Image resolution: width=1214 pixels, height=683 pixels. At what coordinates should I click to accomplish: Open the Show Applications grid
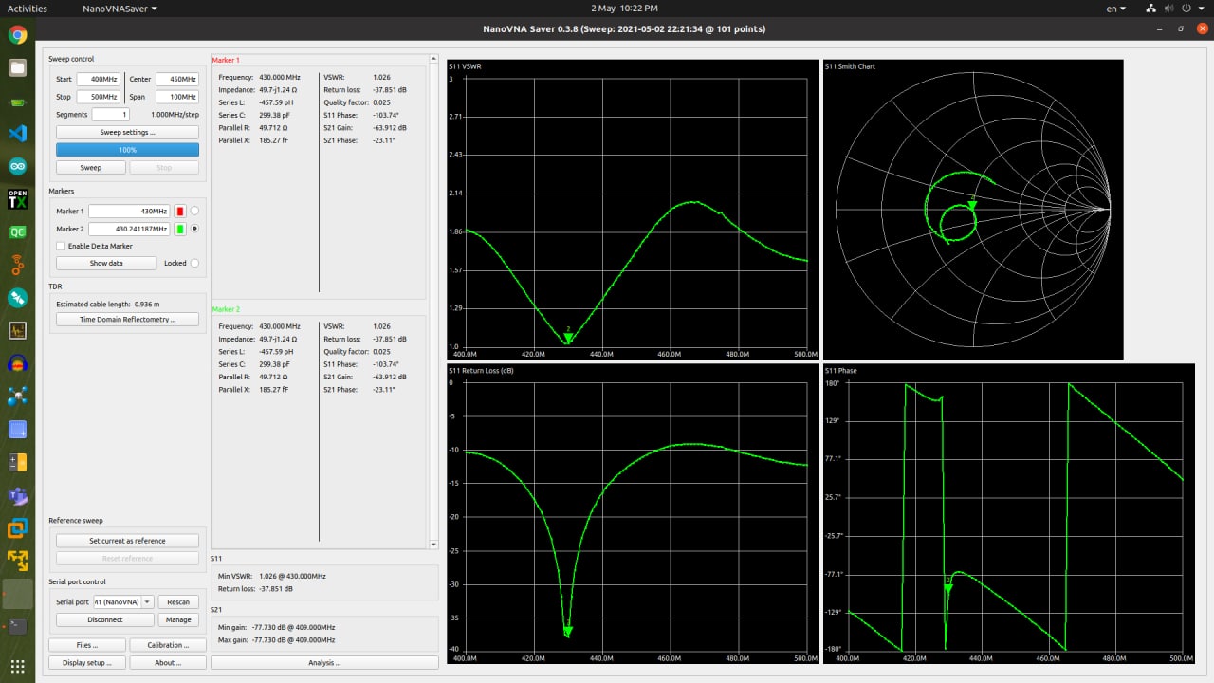coord(17,666)
